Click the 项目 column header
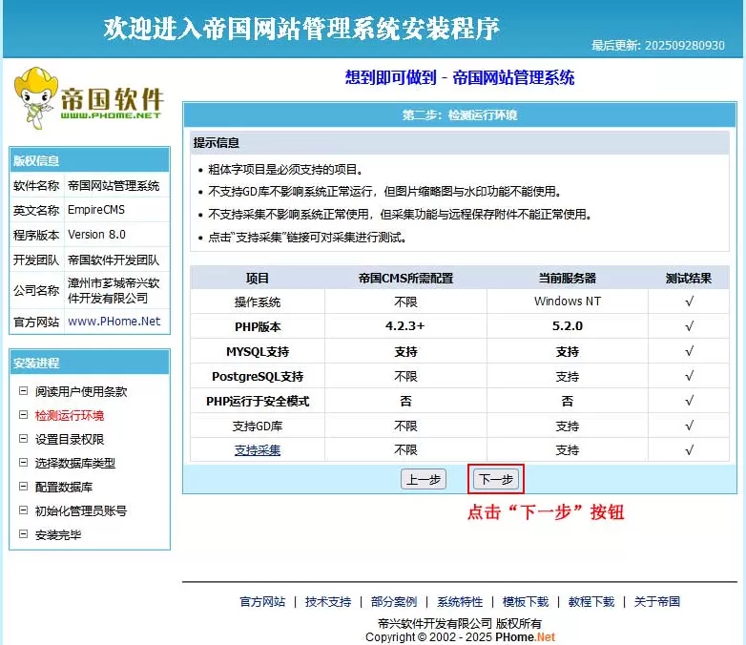 point(258,278)
